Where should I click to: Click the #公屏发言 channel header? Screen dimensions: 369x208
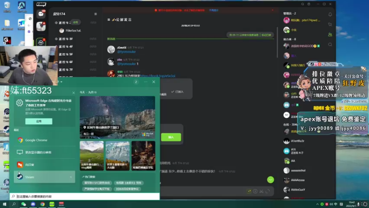120,20
